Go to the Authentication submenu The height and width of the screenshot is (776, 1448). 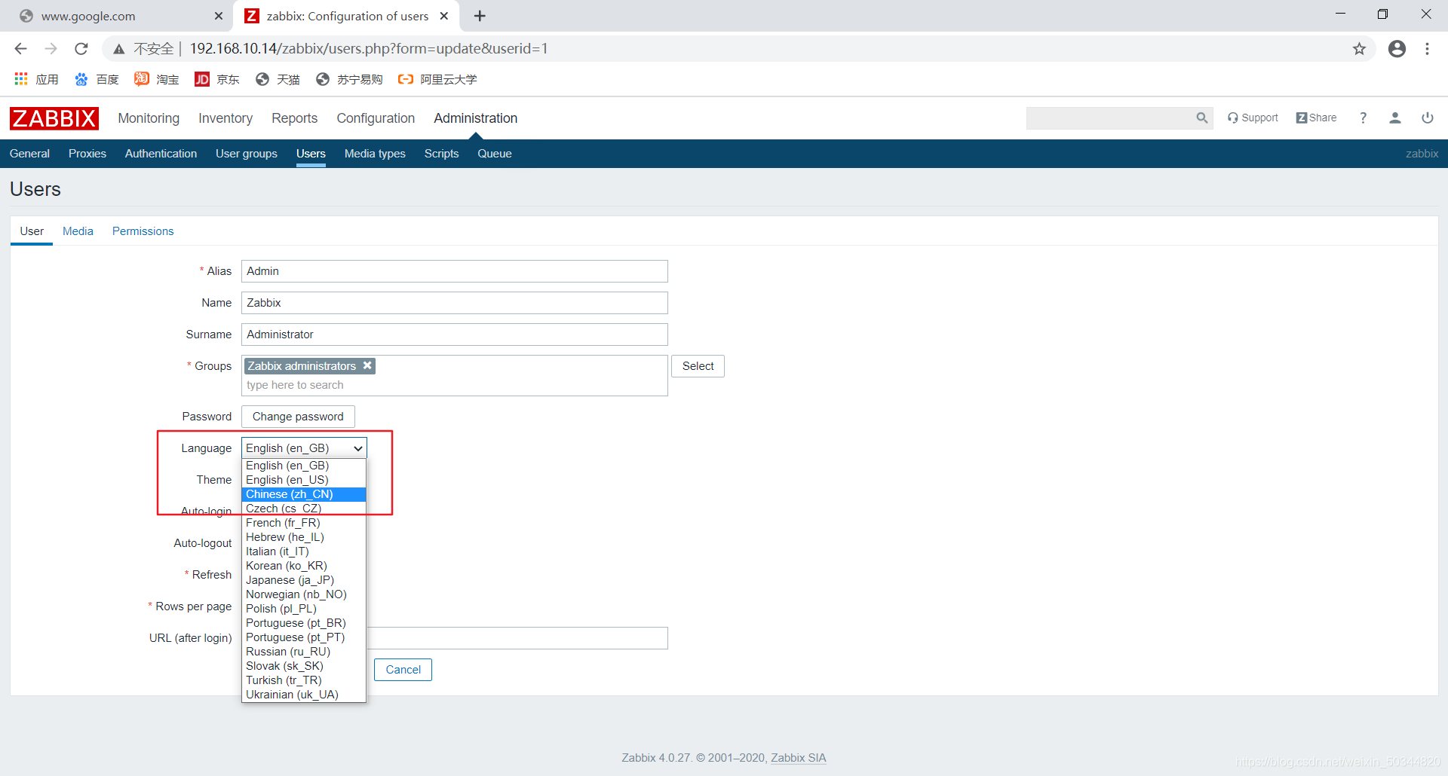point(161,154)
